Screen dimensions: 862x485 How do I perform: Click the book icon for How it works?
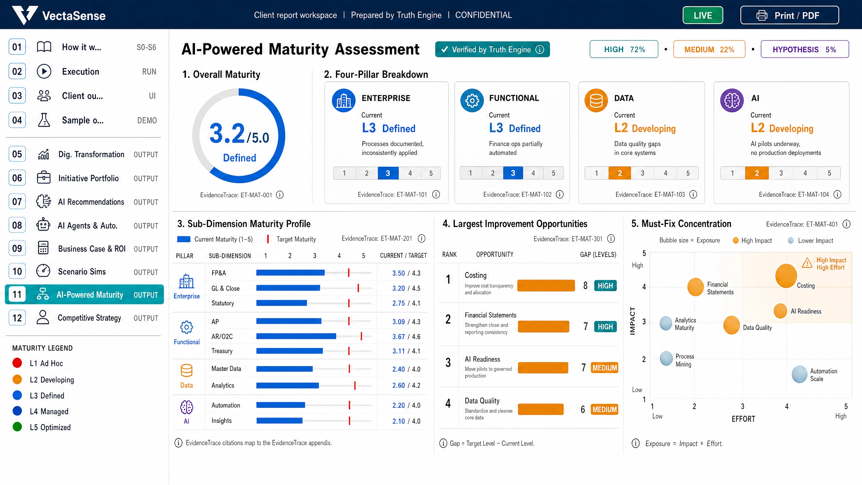(44, 47)
